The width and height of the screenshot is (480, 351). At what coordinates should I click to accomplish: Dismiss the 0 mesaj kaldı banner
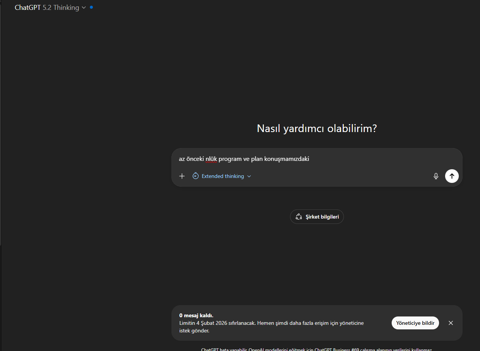coord(451,323)
